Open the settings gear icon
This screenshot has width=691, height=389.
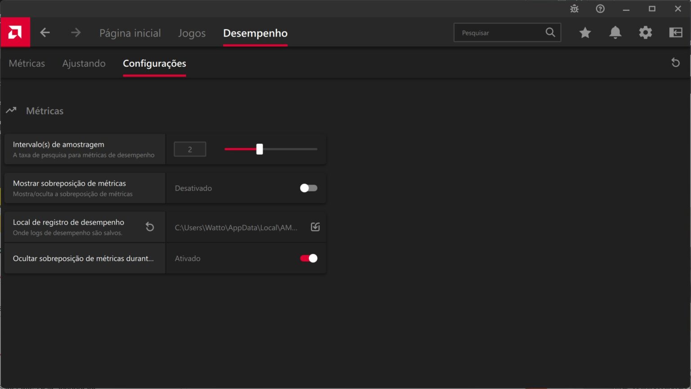tap(646, 32)
